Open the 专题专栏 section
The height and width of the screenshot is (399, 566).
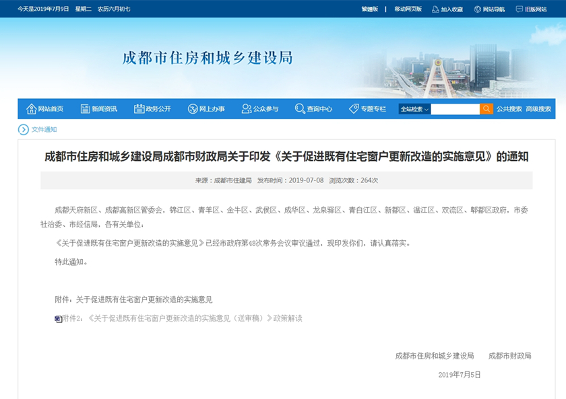point(373,109)
